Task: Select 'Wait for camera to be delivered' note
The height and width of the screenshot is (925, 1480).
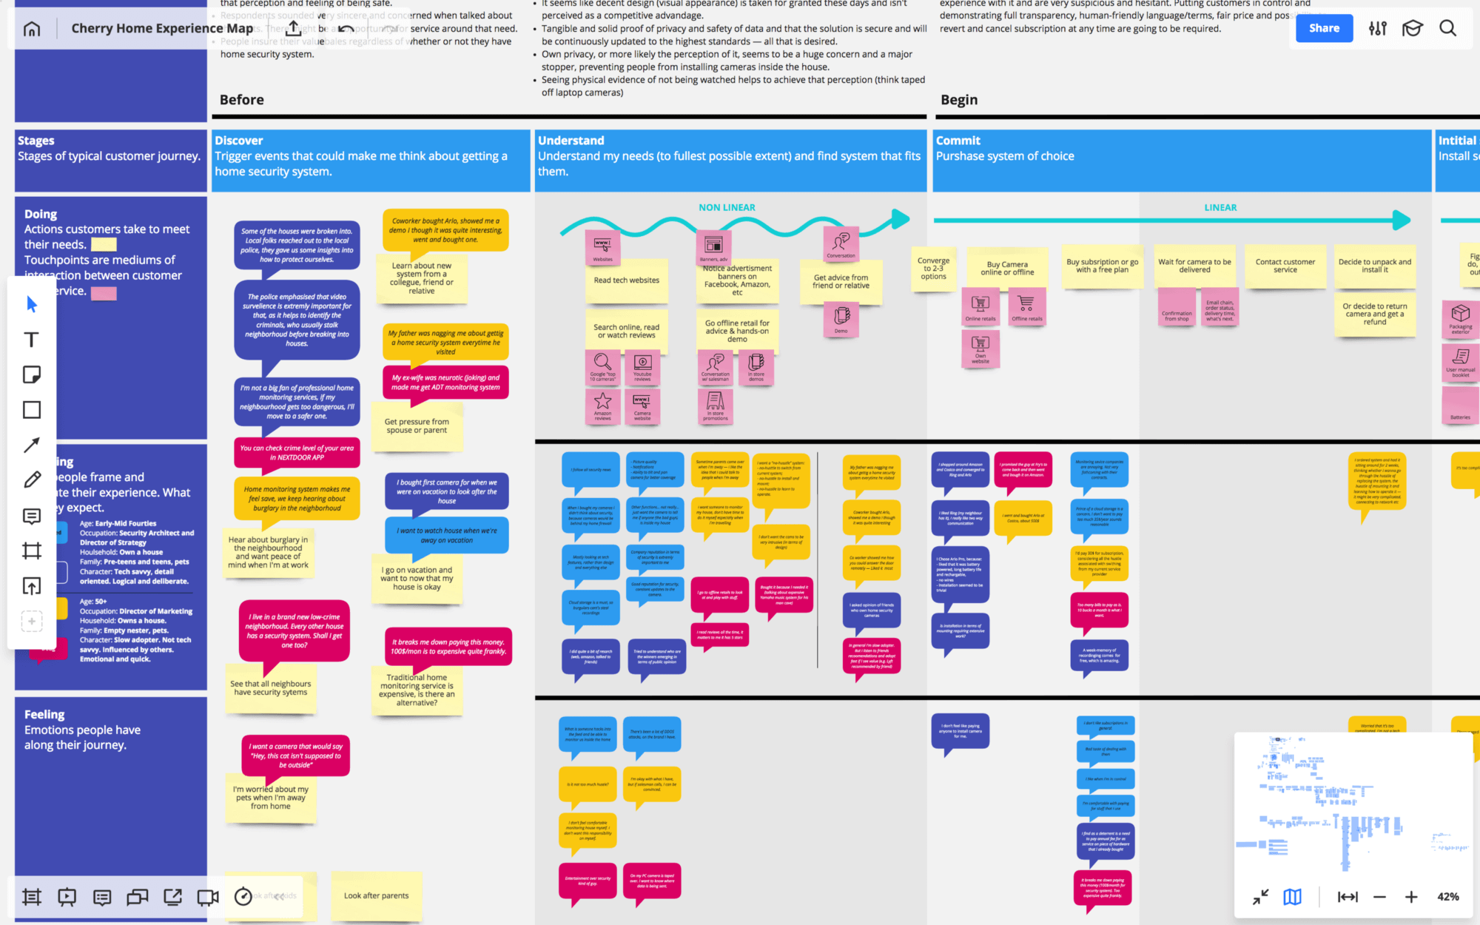Action: tap(1194, 266)
